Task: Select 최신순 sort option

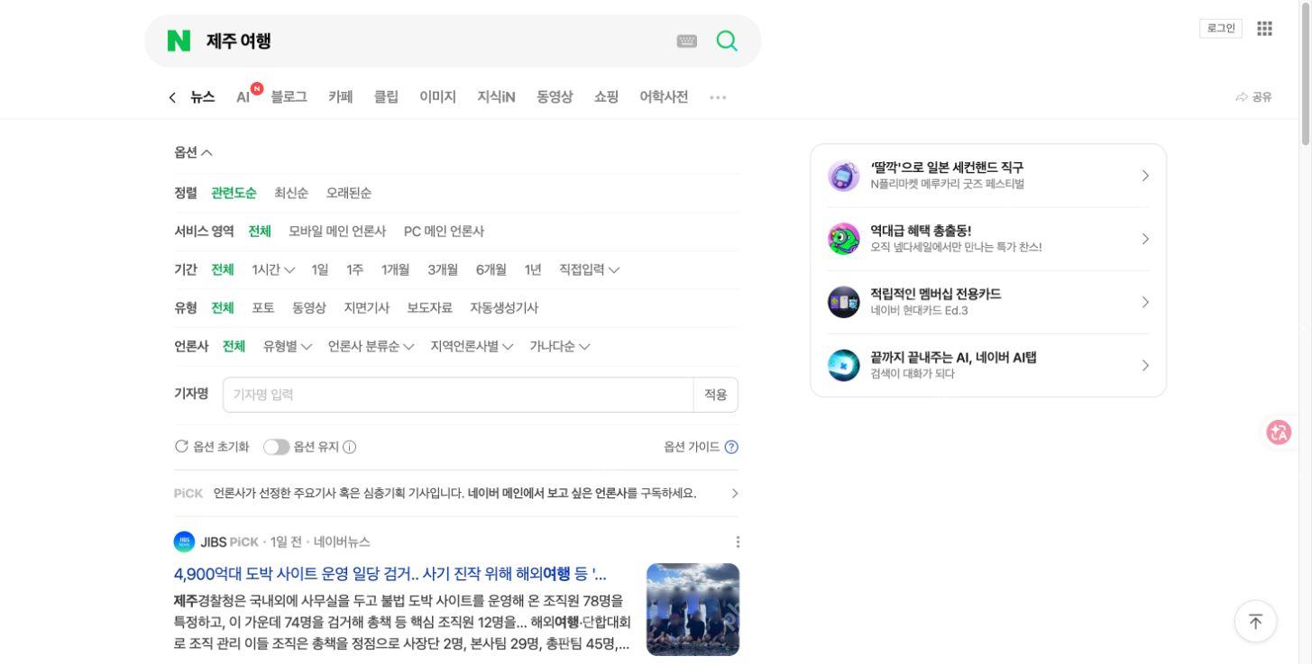Action: 291,193
